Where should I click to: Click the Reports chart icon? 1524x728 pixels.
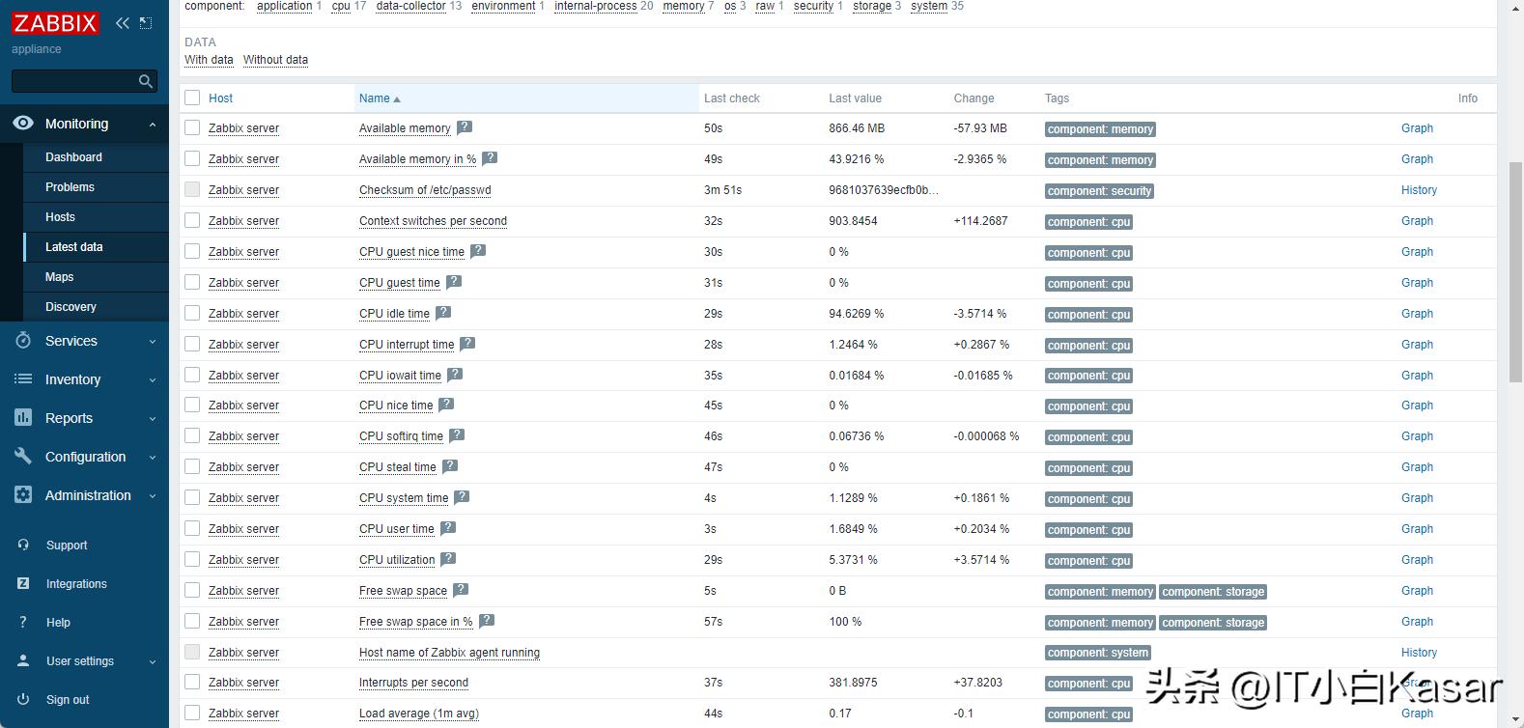23,417
